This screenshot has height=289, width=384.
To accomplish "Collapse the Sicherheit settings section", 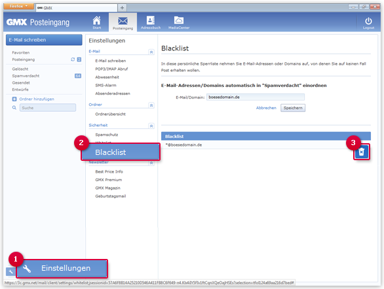I will pyautogui.click(x=151, y=126).
